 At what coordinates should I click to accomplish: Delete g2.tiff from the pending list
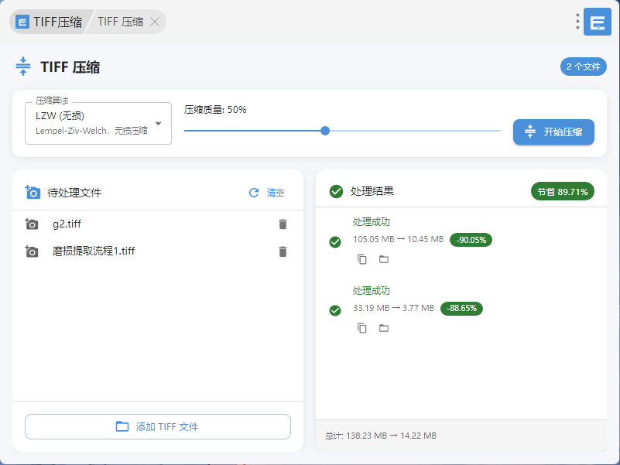point(283,224)
